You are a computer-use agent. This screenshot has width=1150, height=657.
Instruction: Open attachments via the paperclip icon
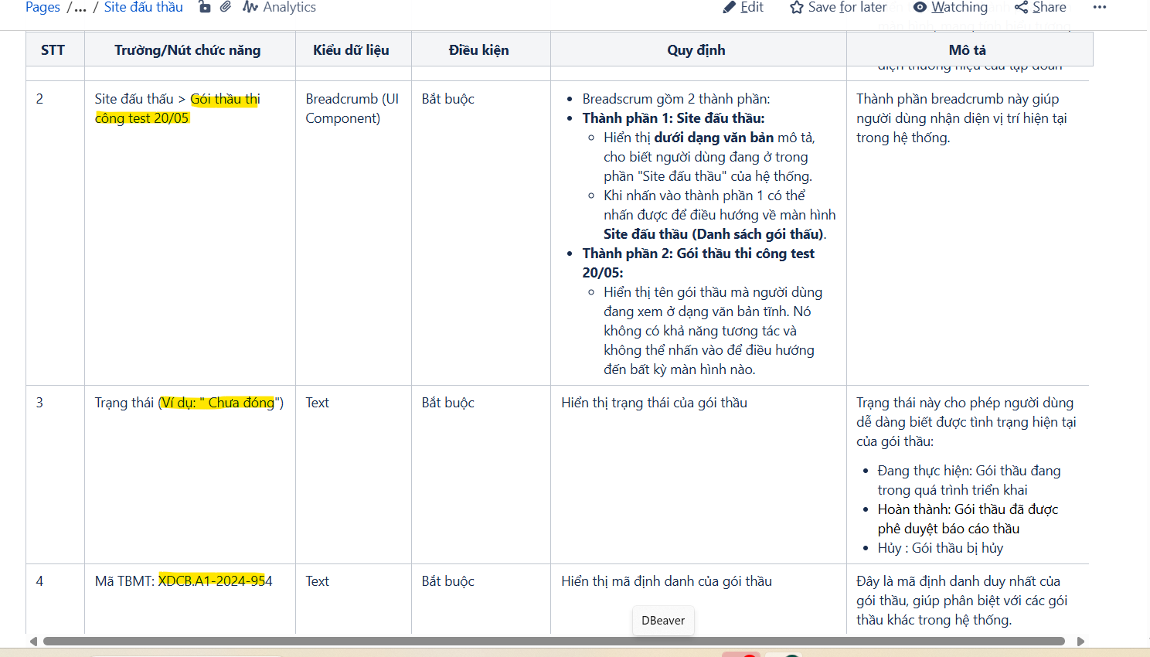click(x=226, y=7)
